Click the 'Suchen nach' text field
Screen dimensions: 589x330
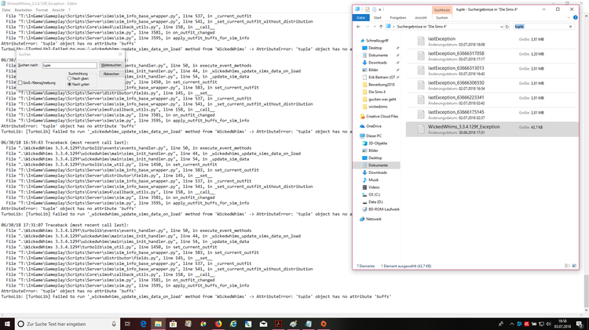click(69, 65)
